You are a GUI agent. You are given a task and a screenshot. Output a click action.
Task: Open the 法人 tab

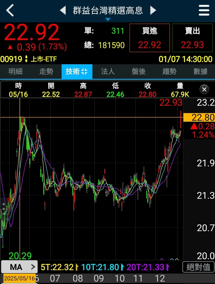tap(108, 72)
